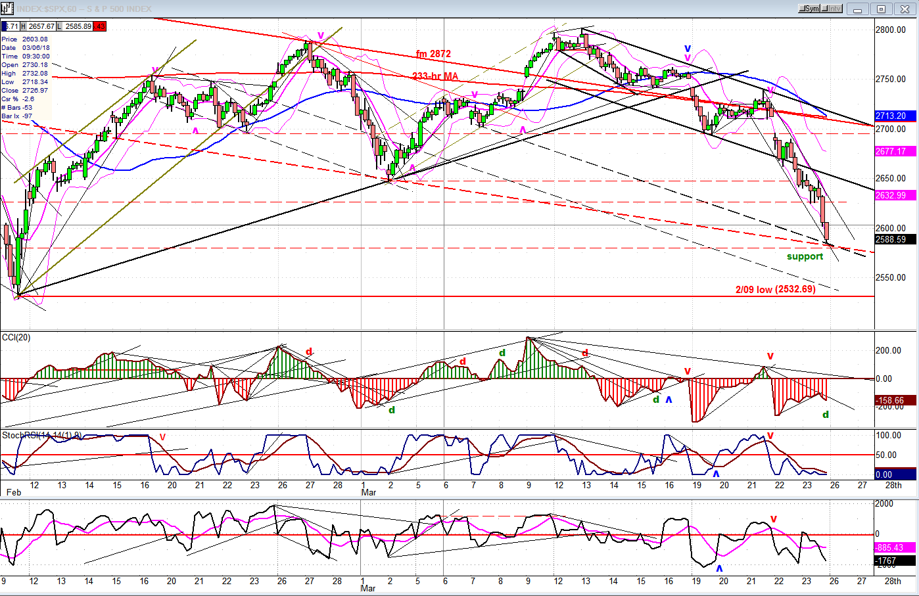Select the green 'support' annotation
The width and height of the screenshot is (919, 596).
(805, 256)
